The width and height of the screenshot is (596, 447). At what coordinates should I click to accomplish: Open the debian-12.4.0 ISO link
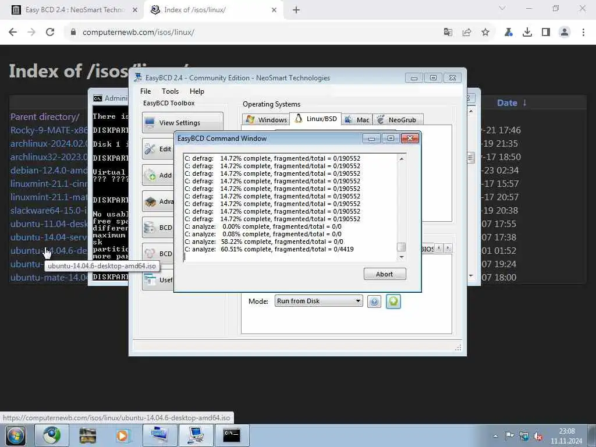coord(49,170)
